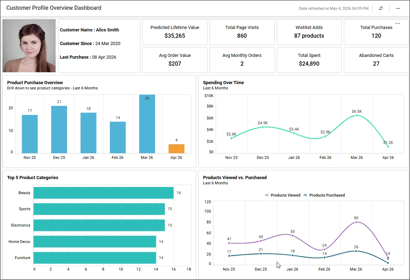
Task: Drill down on the Mar 26 bar
Action: point(147,124)
